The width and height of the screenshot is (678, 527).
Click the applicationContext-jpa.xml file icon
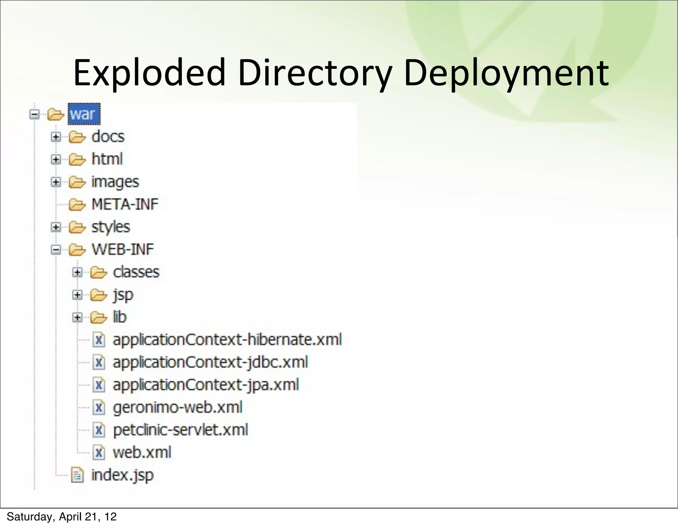(x=99, y=385)
